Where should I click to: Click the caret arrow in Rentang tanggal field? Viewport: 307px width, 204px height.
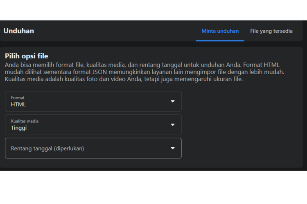173,148
